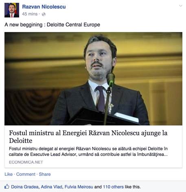Click Comment under the post

click(x=26, y=174)
